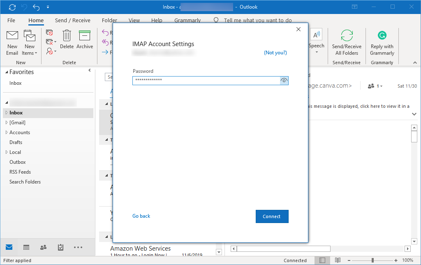Switch to the Home tab
The image size is (421, 265).
36,21
